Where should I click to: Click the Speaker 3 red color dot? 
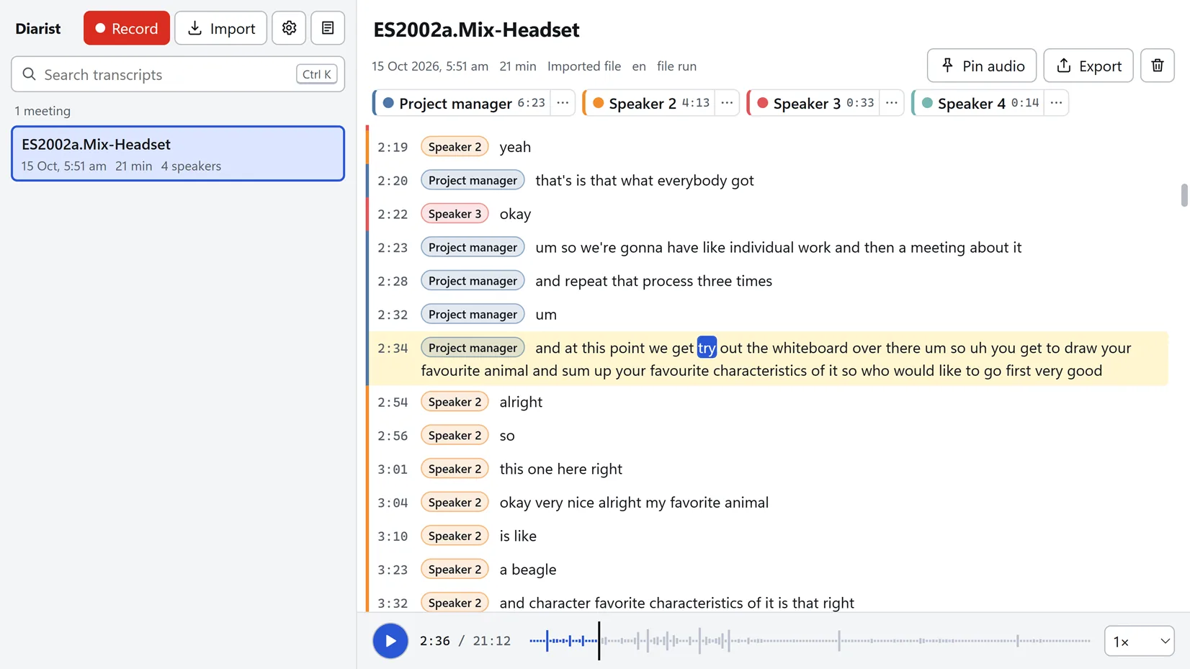pyautogui.click(x=762, y=103)
